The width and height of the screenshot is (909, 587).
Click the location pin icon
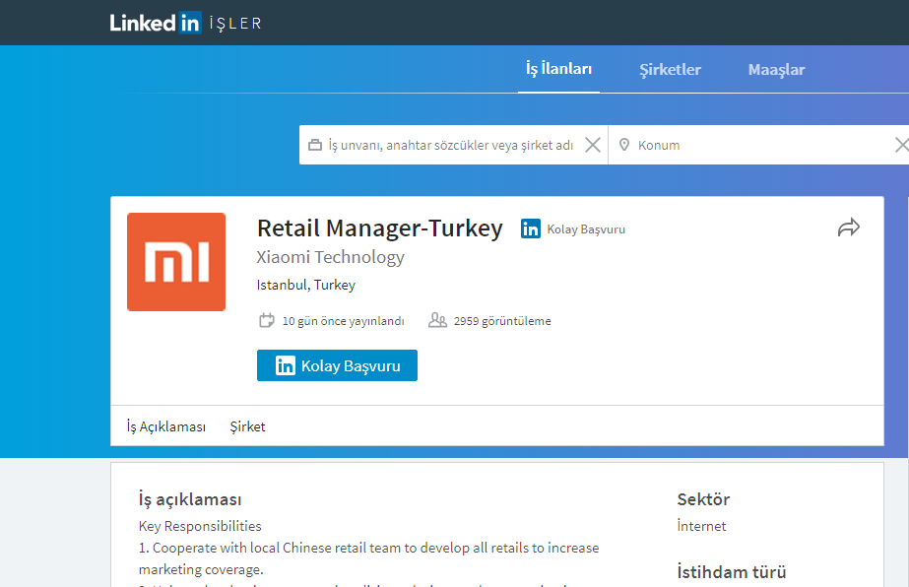623,146
